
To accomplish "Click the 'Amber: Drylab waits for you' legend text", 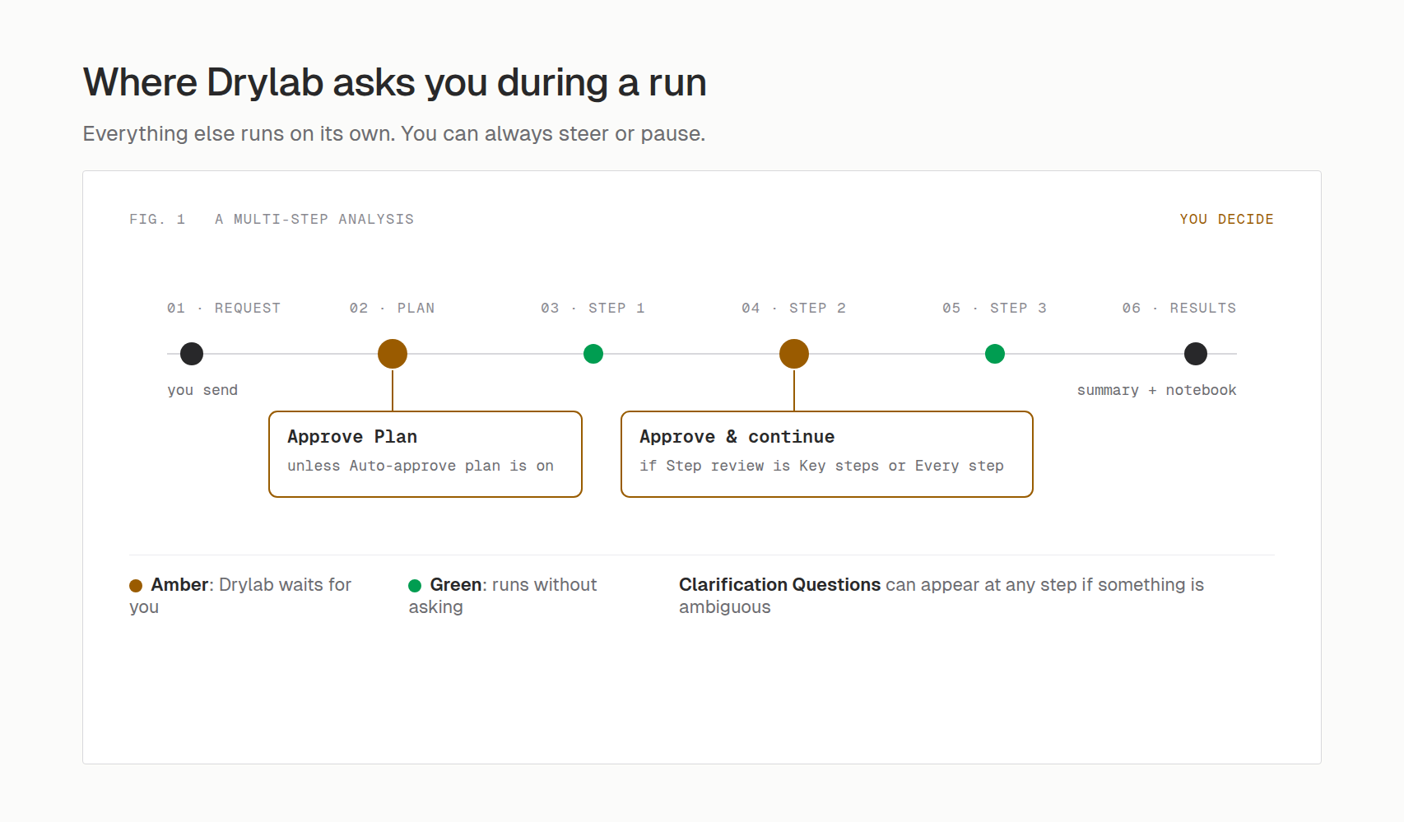I will 240,596.
